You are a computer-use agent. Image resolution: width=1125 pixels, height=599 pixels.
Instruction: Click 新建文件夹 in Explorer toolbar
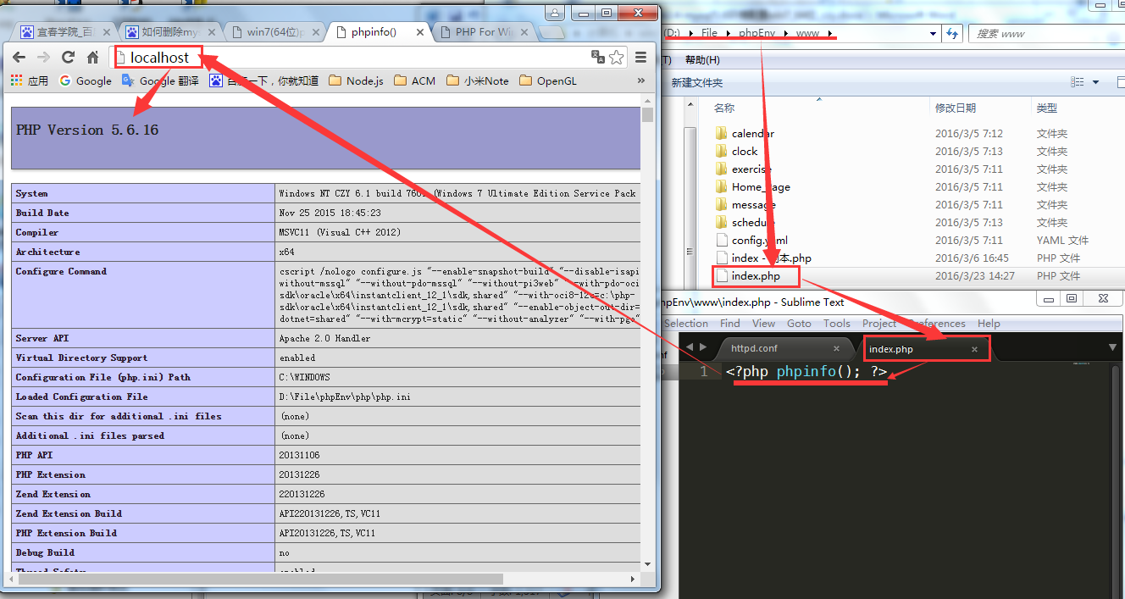[697, 82]
